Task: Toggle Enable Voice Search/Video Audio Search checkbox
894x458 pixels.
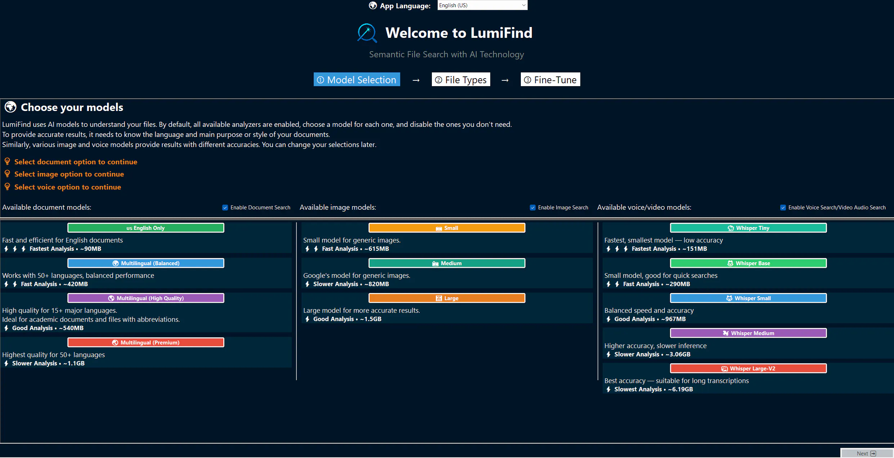Action: (x=783, y=208)
